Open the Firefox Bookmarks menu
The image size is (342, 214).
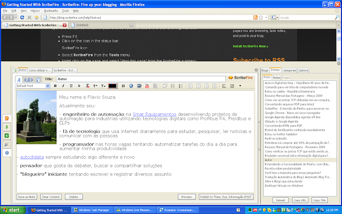(51, 11)
